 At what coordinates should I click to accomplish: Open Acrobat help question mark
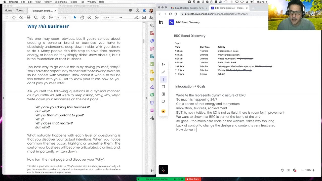(137, 11)
